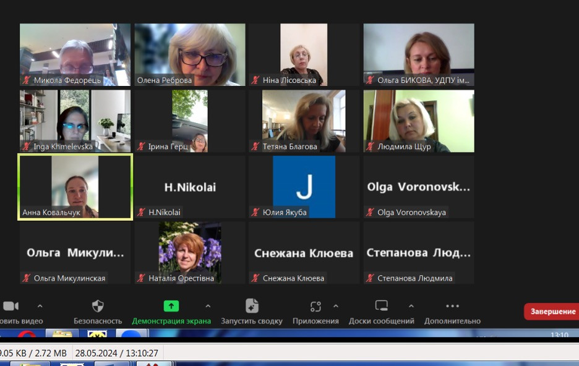Select Inga Khmelevska video tile
579x366 pixels.
pyautogui.click(x=75, y=121)
